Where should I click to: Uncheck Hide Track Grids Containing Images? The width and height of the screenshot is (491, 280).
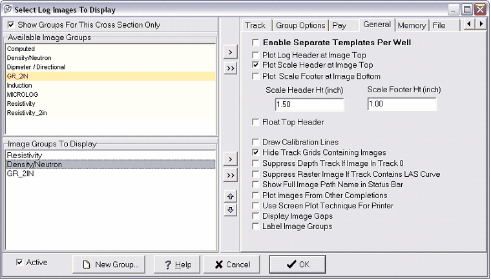256,152
